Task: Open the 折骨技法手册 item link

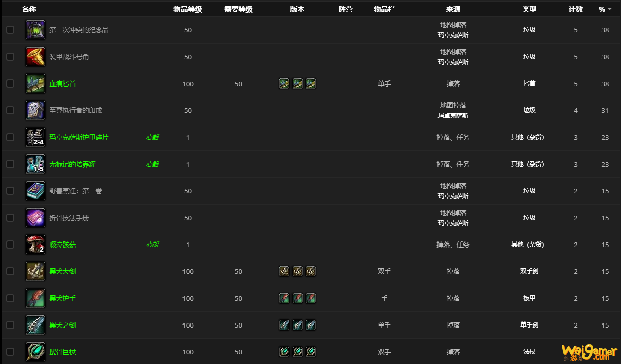Action: click(x=69, y=218)
